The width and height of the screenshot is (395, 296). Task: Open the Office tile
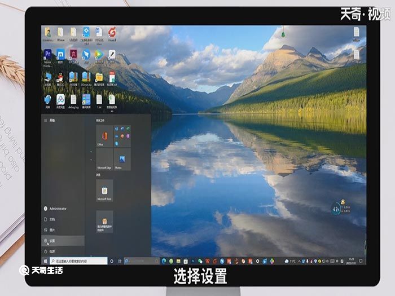(x=104, y=136)
